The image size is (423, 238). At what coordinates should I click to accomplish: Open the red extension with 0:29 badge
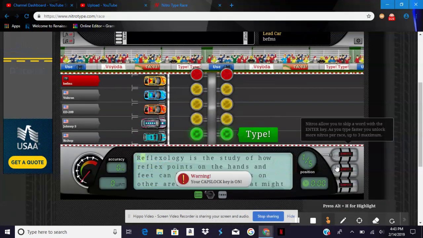392,17
